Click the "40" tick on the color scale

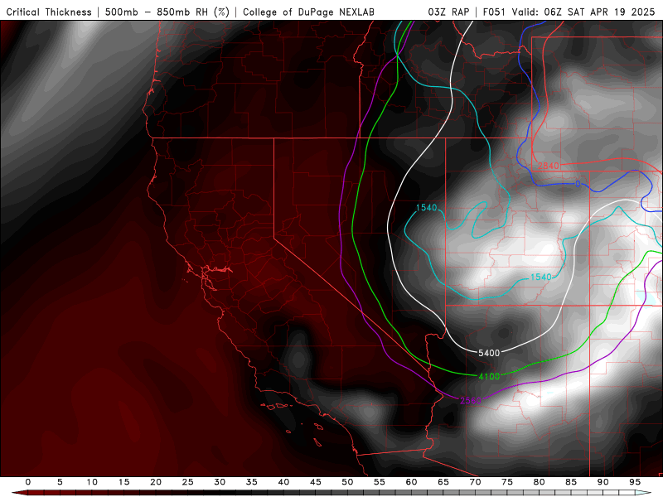point(283,482)
